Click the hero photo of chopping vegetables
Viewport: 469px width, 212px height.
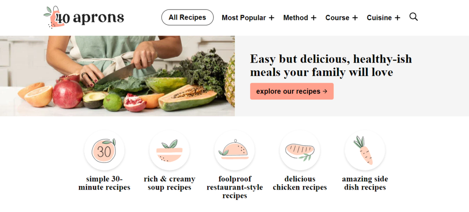[117, 76]
